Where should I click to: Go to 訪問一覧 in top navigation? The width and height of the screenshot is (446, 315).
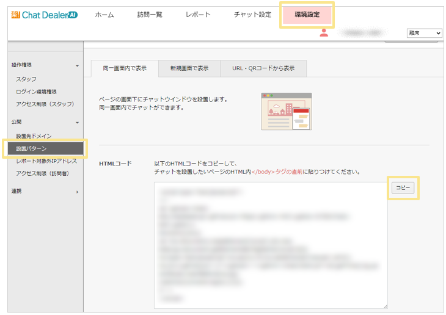click(x=150, y=15)
